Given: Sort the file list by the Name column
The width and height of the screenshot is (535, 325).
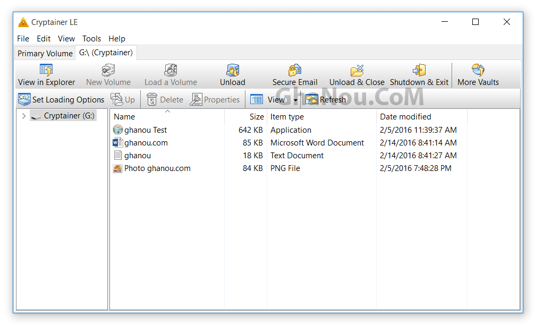Looking at the screenshot, I should (167, 117).
